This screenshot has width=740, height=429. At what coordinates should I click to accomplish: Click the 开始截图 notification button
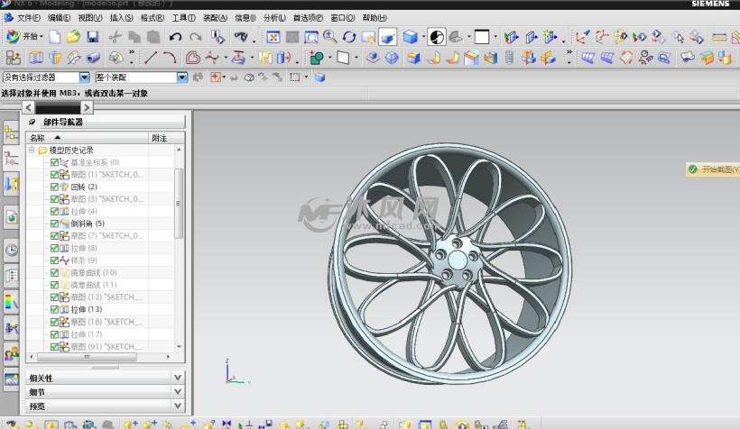point(713,169)
